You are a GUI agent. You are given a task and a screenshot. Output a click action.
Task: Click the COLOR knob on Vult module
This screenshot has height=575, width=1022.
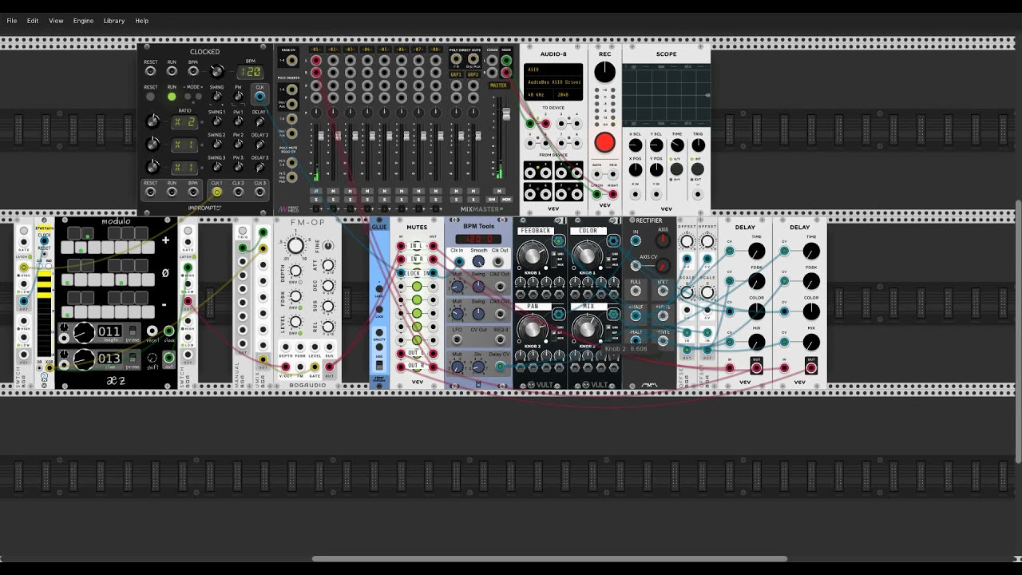tap(587, 255)
